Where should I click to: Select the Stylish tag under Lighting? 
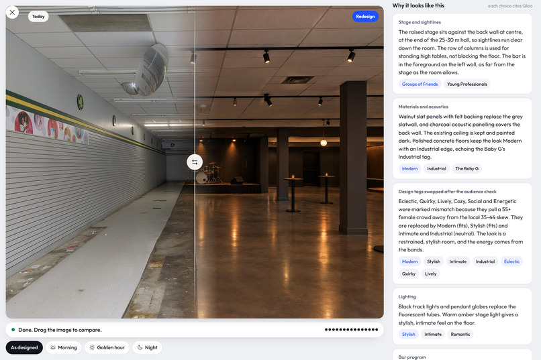point(409,334)
